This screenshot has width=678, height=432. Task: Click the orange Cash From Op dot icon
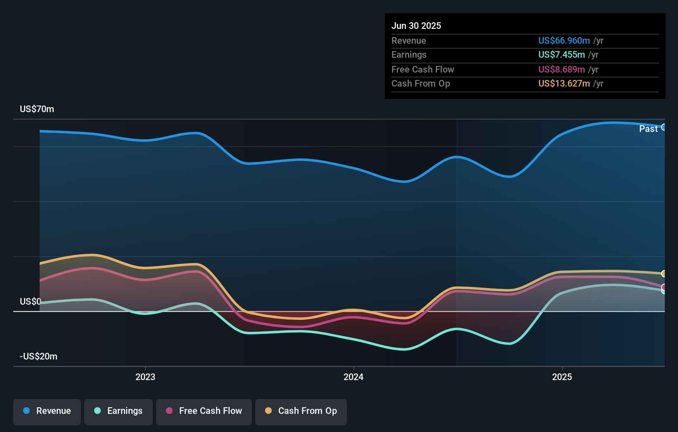tap(269, 411)
